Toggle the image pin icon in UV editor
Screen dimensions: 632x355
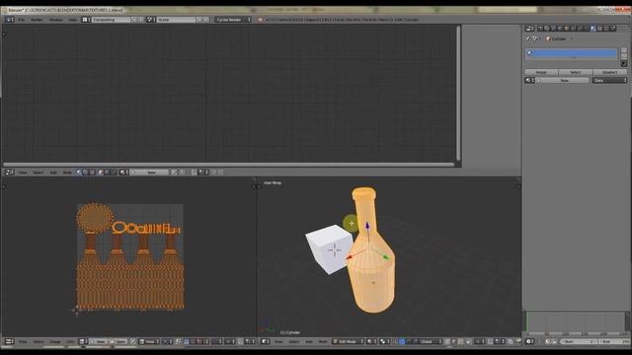133,341
